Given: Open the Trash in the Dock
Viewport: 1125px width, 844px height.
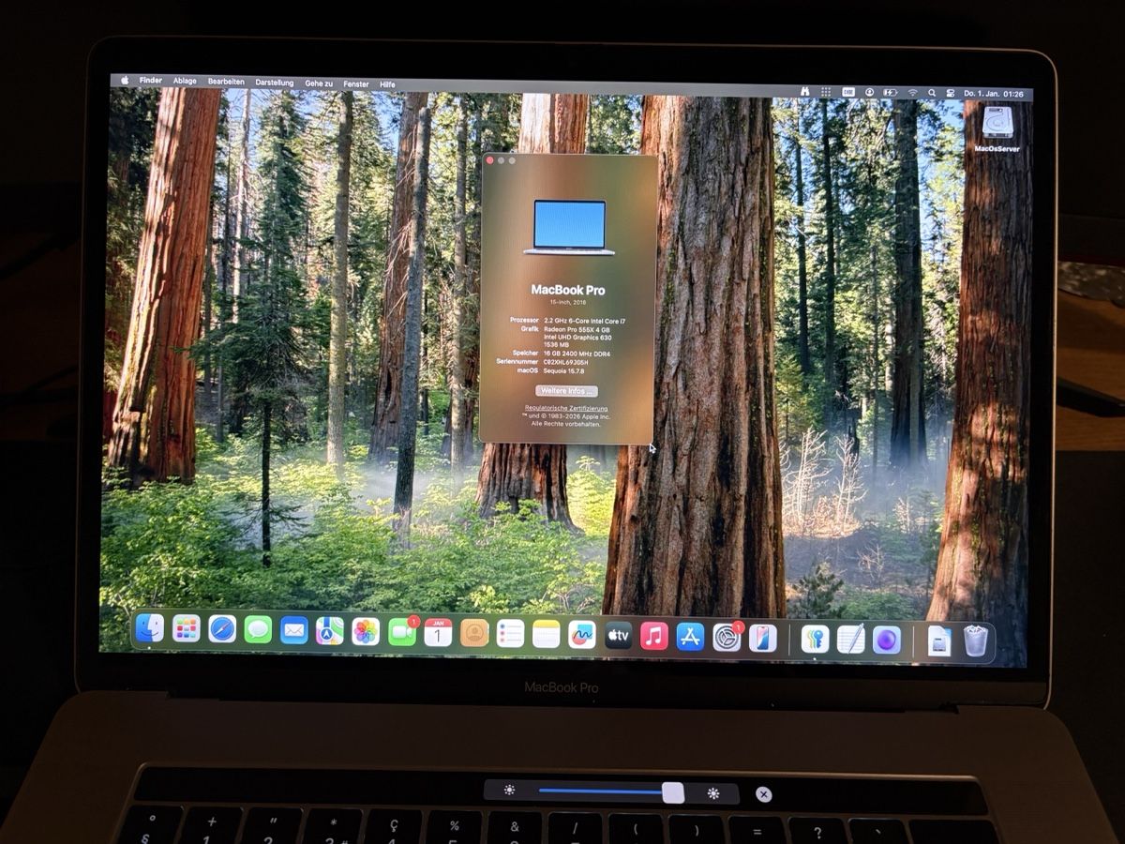Looking at the screenshot, I should tap(976, 641).
